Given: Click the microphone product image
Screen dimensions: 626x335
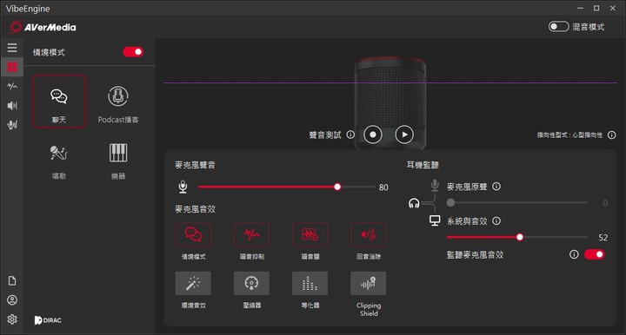Looking at the screenshot, I should (x=390, y=102).
